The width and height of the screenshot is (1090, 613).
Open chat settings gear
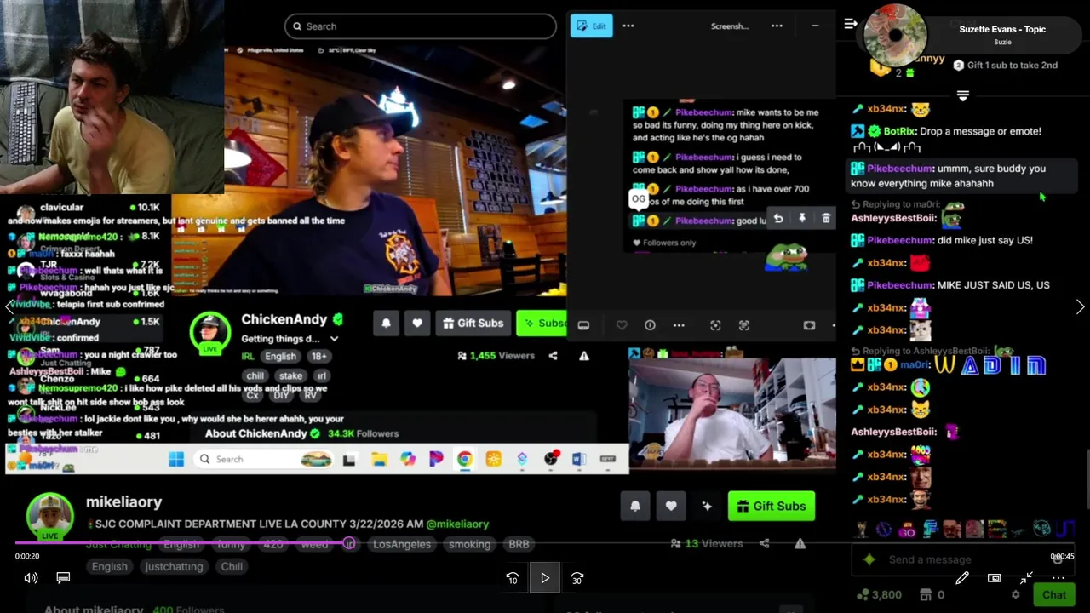(1015, 595)
